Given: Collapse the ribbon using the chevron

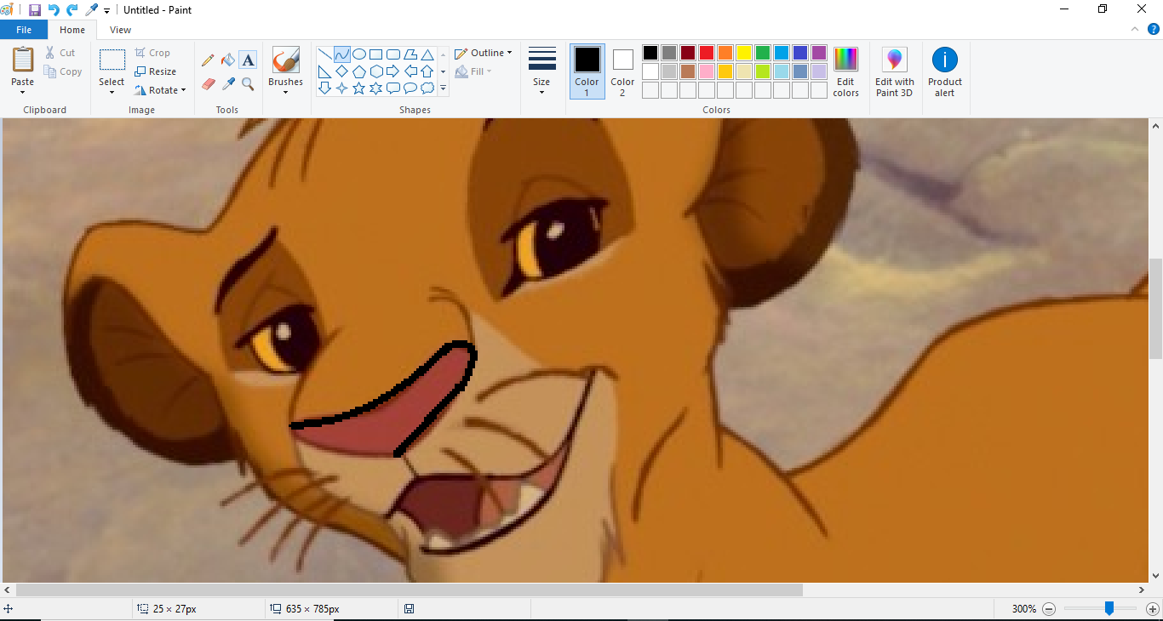Looking at the screenshot, I should [x=1135, y=29].
